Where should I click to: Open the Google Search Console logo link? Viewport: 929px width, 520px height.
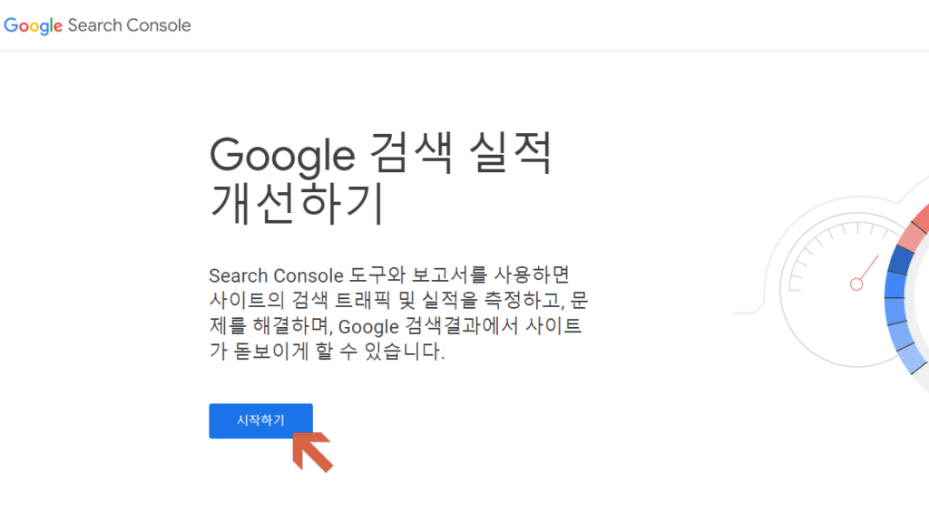point(97,25)
